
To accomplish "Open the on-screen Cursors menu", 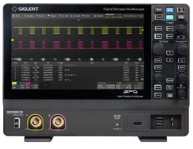I will tap(64, 16).
